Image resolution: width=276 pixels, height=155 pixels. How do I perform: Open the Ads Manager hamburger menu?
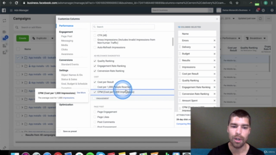point(11,10)
